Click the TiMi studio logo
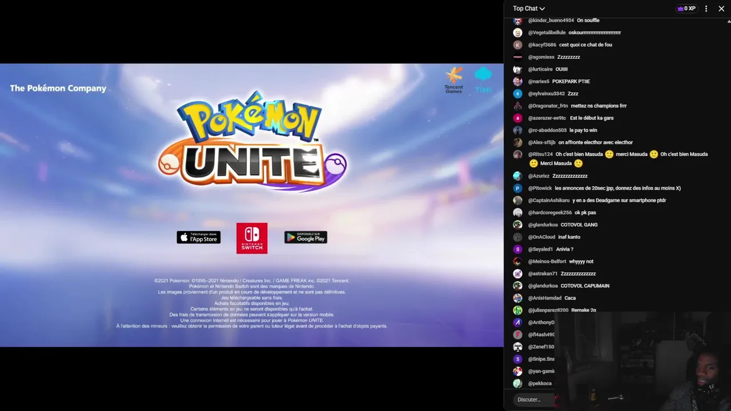The width and height of the screenshot is (731, 411). coord(483,80)
